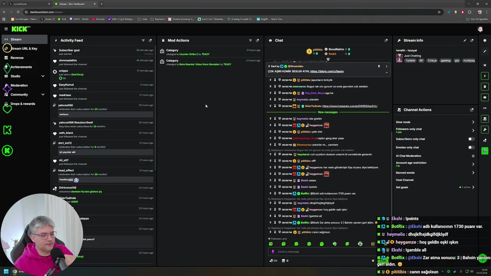
Task: Open three-dot menu on pinned message
Action: [386, 66]
